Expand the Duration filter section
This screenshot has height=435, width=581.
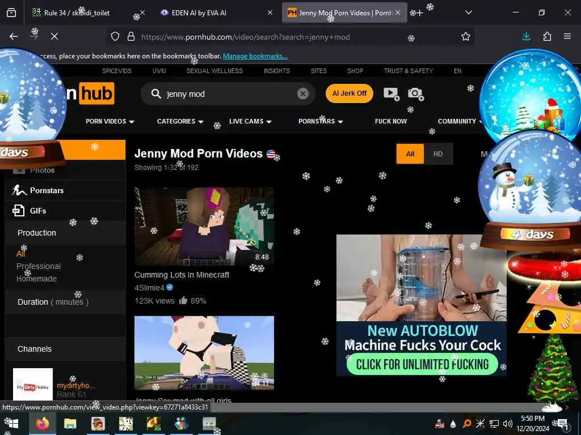coord(65,302)
